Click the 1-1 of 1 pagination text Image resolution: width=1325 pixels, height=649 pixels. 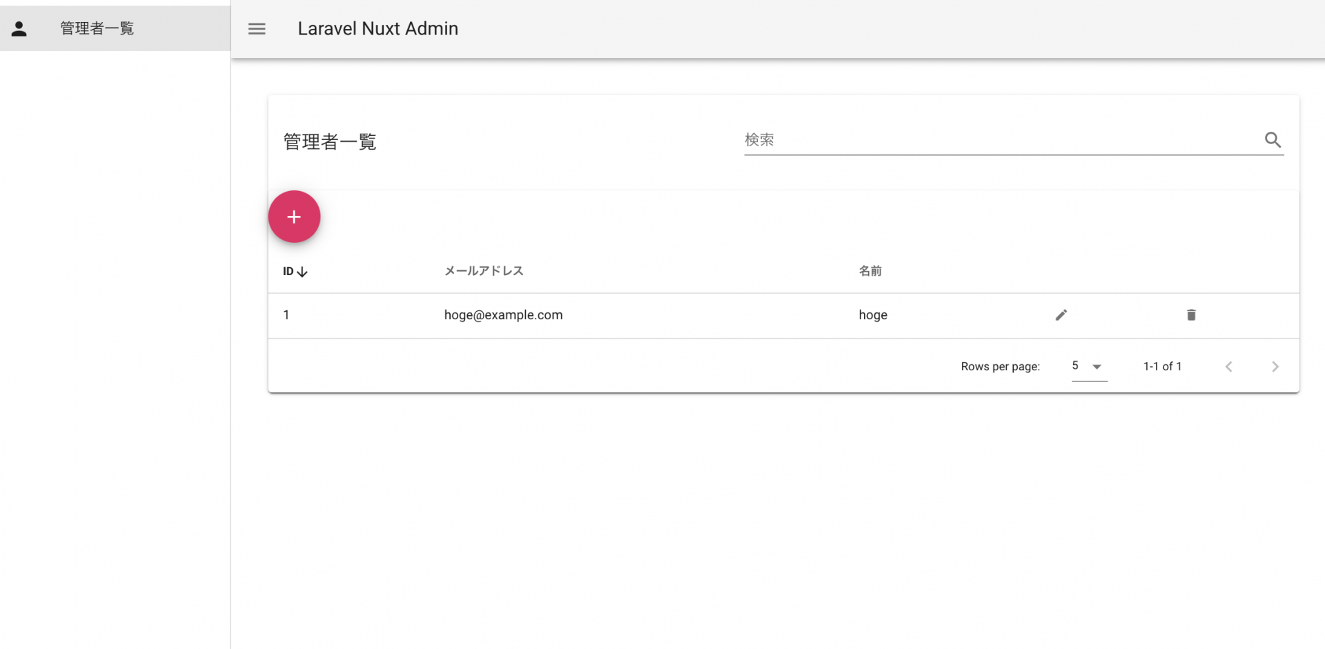click(1162, 367)
